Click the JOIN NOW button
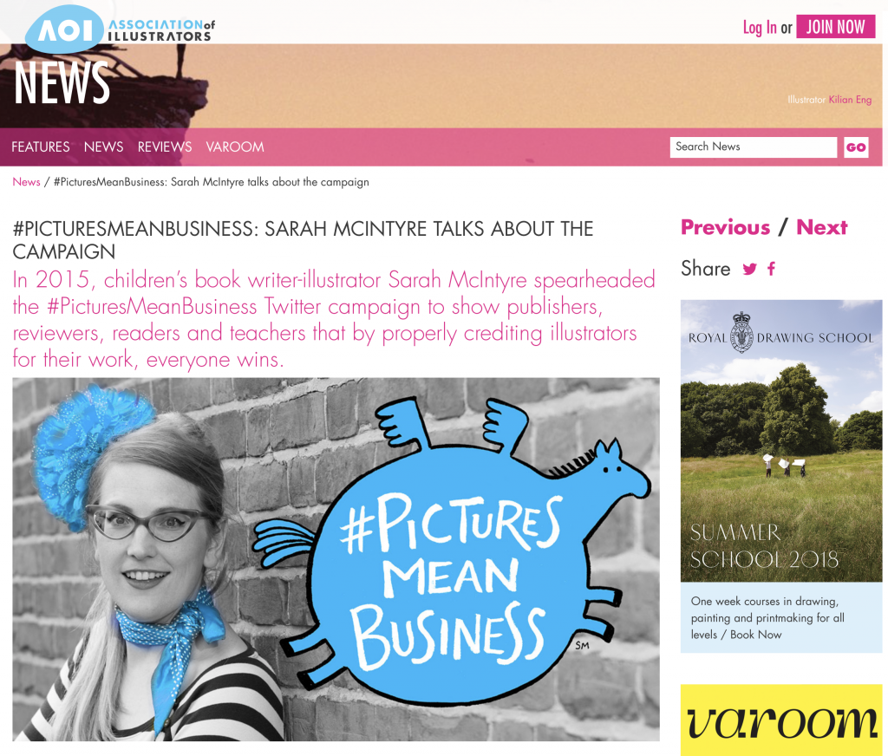This screenshot has width=888, height=756. tap(835, 27)
